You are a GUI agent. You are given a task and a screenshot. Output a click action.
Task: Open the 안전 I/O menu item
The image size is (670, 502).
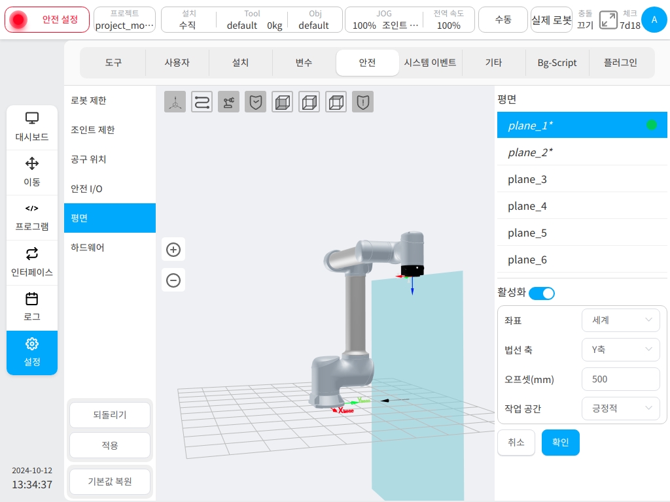click(x=110, y=189)
